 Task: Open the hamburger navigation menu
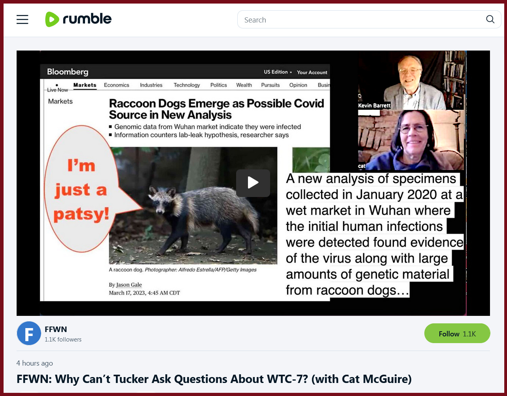22,19
